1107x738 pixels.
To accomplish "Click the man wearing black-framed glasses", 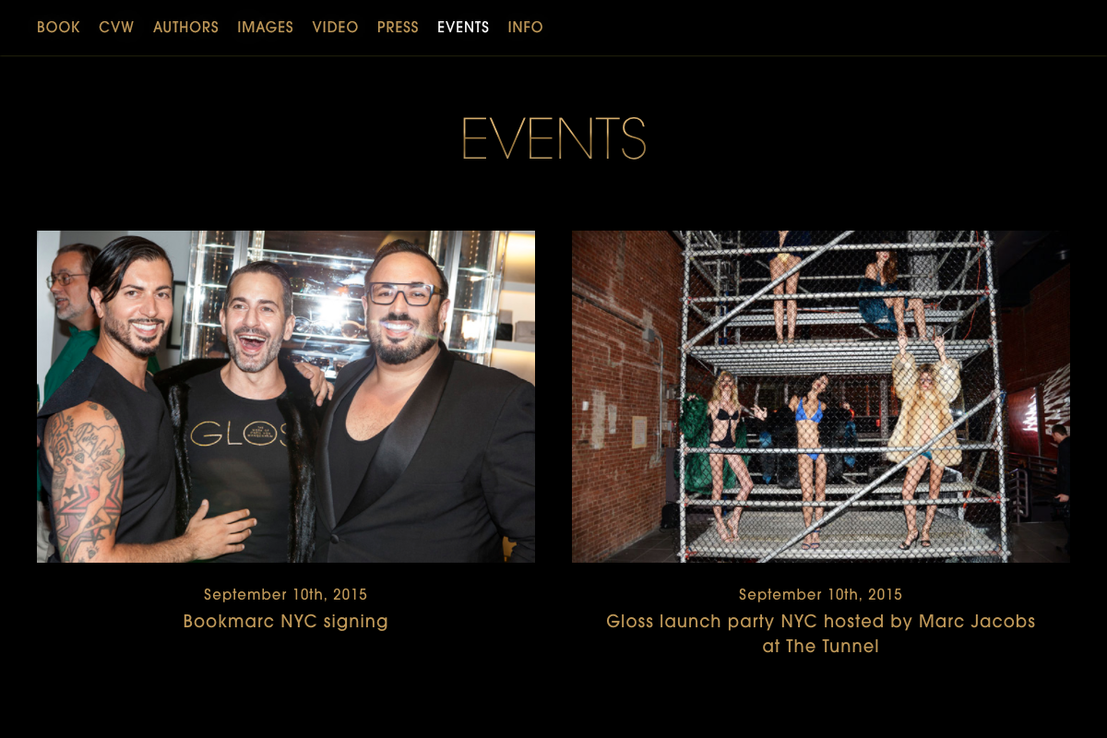I will (415, 406).
